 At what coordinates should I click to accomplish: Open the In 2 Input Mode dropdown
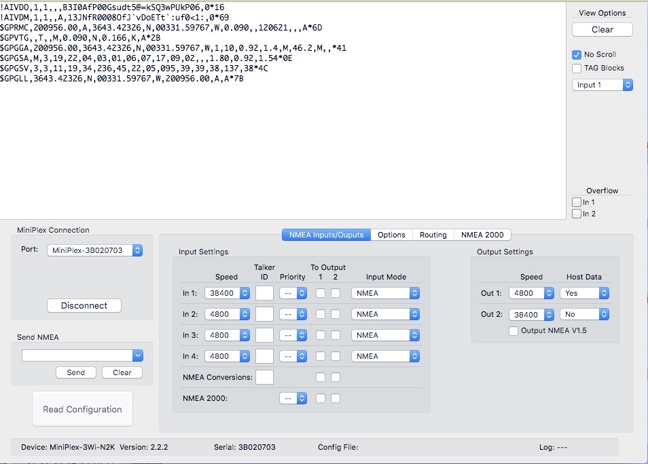click(386, 314)
